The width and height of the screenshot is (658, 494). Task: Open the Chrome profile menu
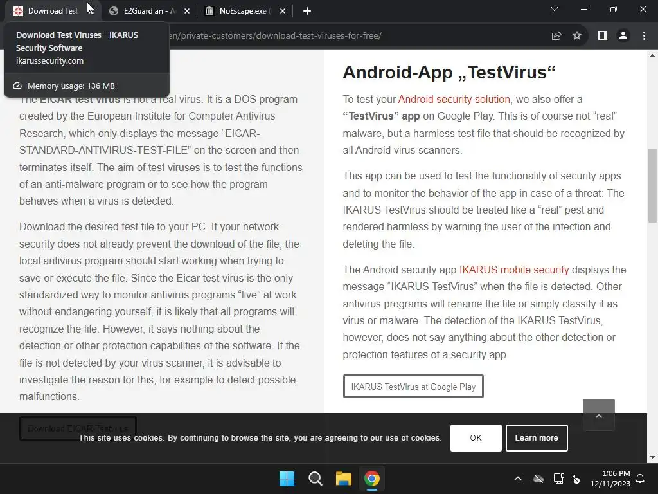click(623, 36)
